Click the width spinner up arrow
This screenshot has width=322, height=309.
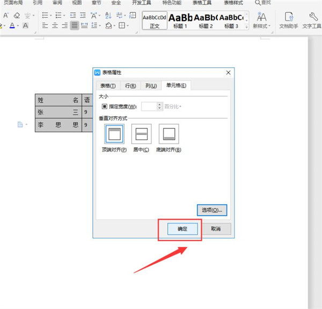pos(159,105)
